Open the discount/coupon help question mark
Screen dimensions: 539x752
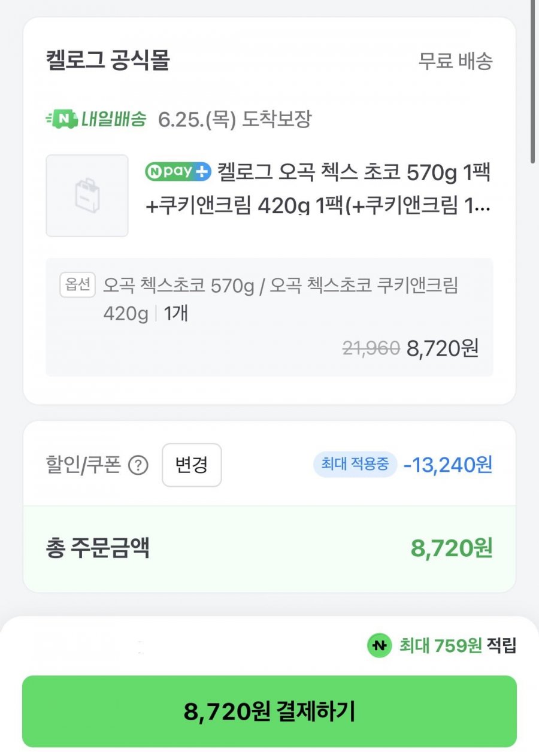138,465
